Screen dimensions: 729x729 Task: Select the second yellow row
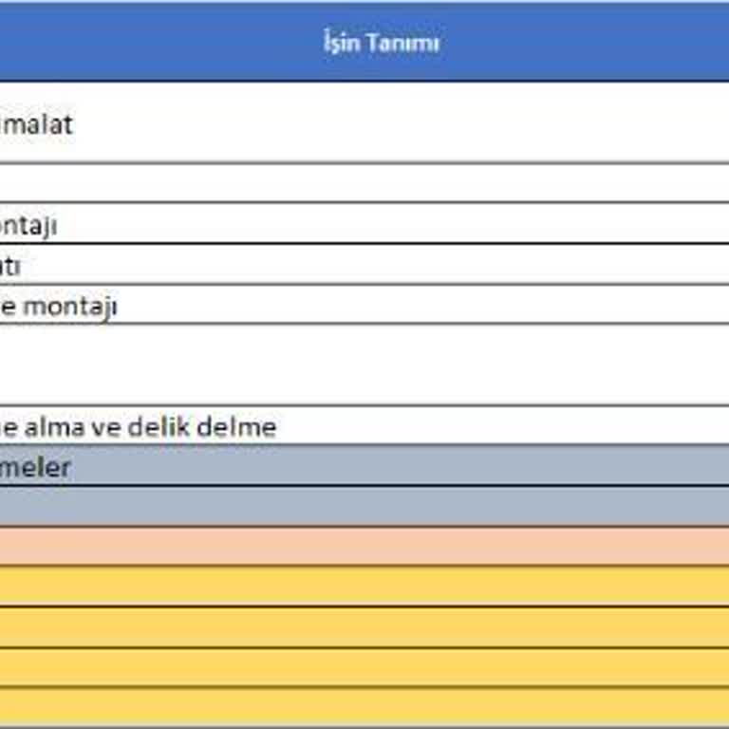[x=364, y=627]
